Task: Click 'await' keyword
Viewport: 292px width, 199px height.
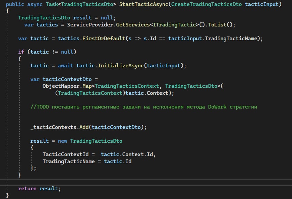Action: point(65,66)
